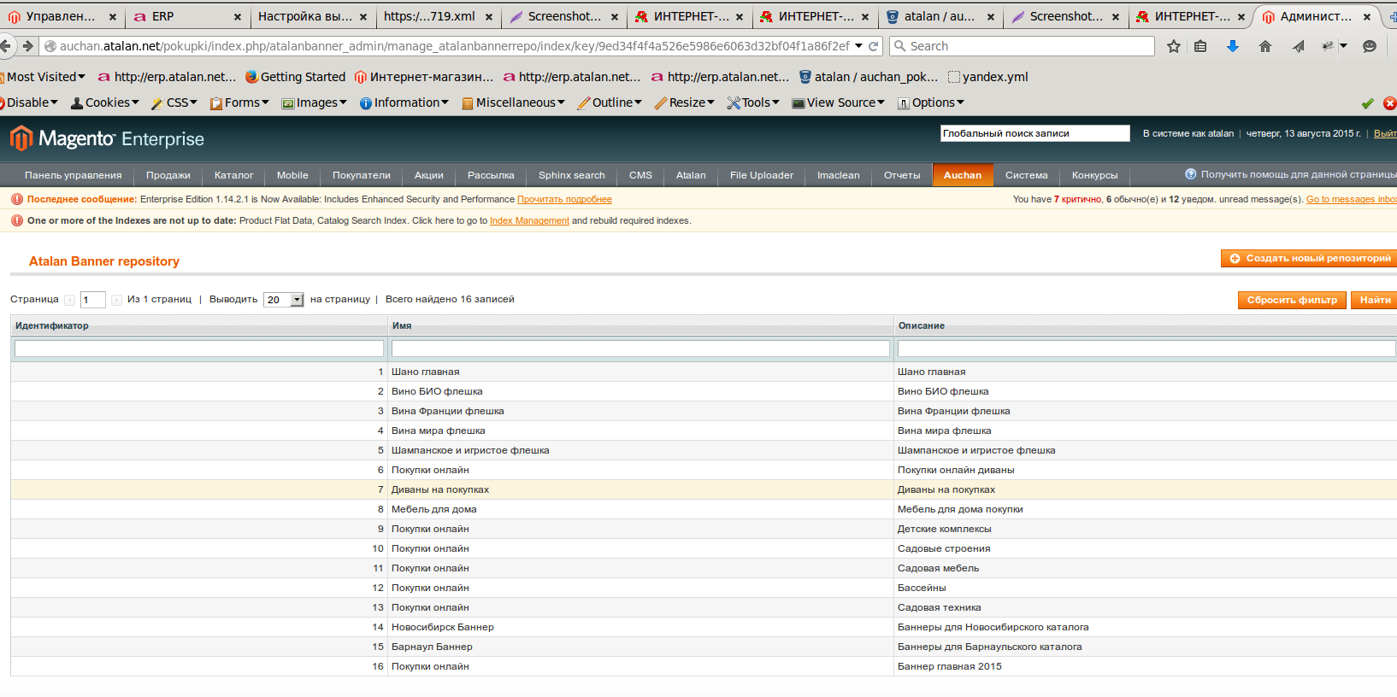
Task: Open the Forms developer menu
Action: [240, 102]
